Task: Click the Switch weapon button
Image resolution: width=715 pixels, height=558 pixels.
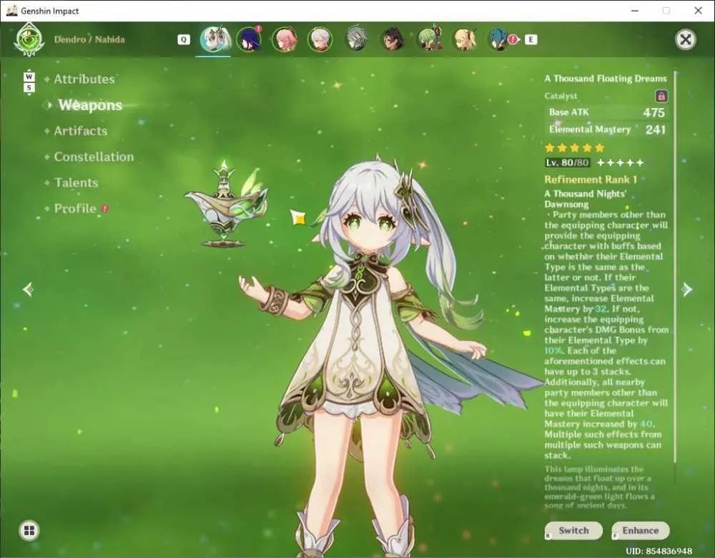Action: (573, 531)
